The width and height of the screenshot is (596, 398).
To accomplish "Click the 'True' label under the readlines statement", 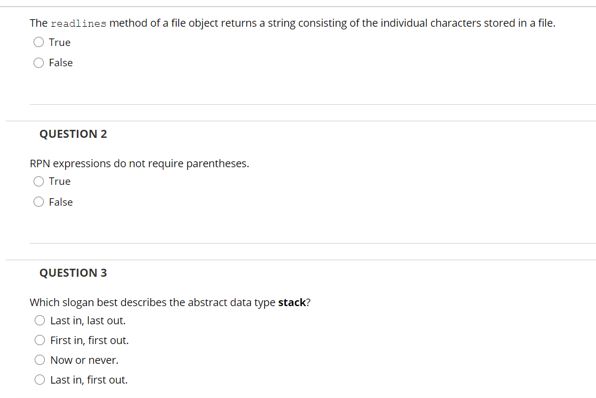I will 60,42.
